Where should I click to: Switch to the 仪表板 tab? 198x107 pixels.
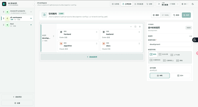point(115,4)
